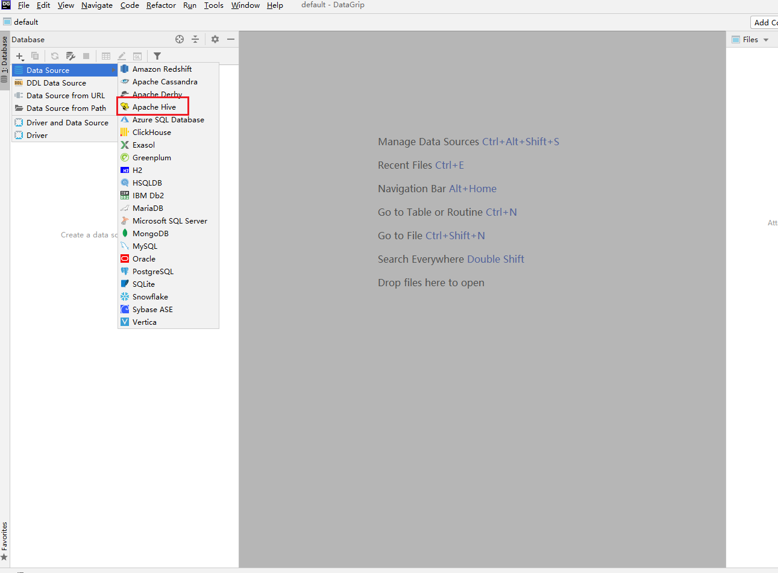Select MongoDB data source

click(x=168, y=233)
